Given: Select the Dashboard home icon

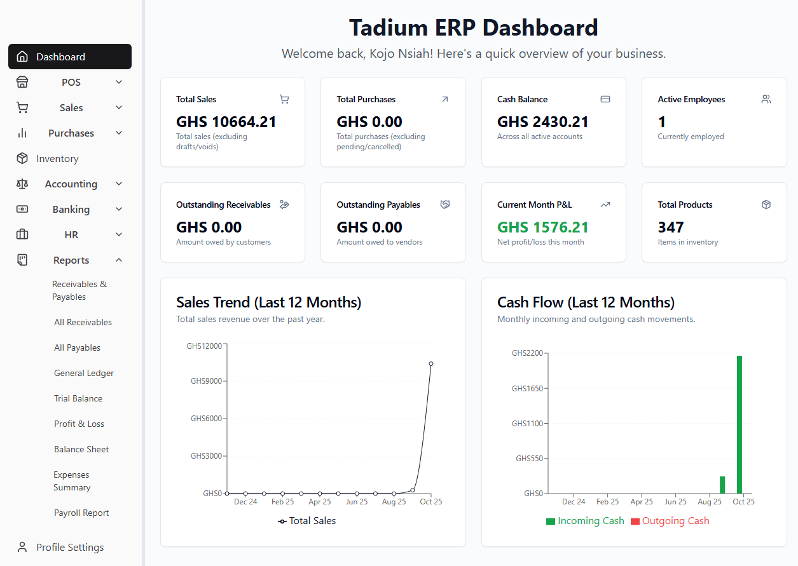Looking at the screenshot, I should [x=22, y=57].
